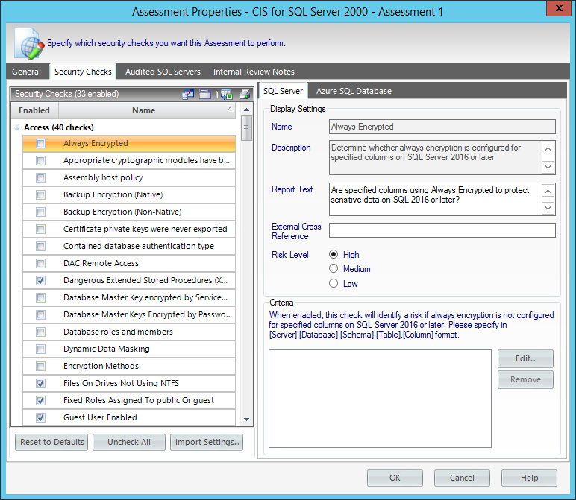Click the Reset to Defaults button
The height and width of the screenshot is (500, 576).
click(51, 442)
